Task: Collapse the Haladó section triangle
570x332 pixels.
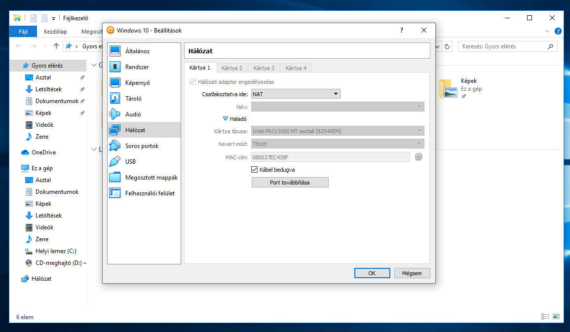Action: (226, 119)
